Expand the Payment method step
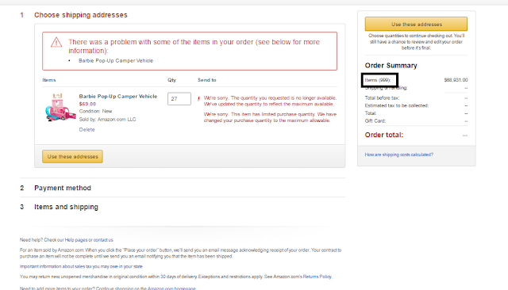Screen dimensions: 508x290 pos(63,188)
